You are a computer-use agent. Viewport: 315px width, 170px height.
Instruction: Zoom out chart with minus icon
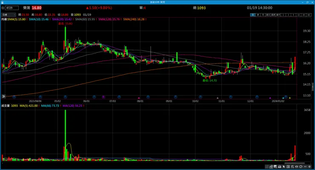(x=305, y=167)
